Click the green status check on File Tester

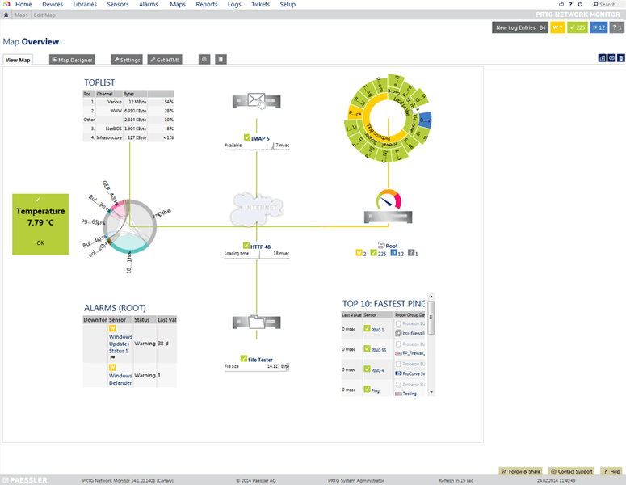243,359
